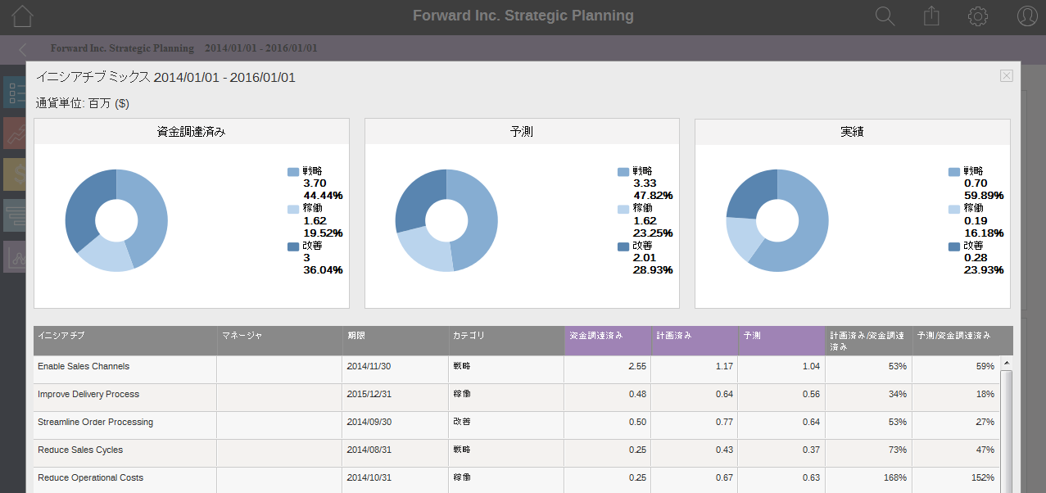Select the red trend-line sidebar icon
This screenshot has height=493, width=1046.
point(14,133)
